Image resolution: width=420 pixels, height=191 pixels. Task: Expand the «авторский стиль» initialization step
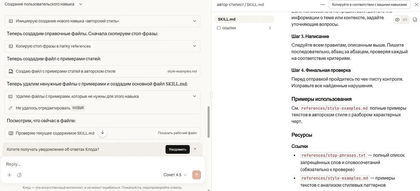pos(194,21)
